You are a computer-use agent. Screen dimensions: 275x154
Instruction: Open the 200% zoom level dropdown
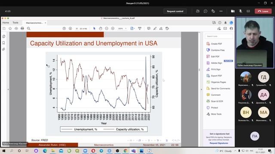[x=122, y=29]
